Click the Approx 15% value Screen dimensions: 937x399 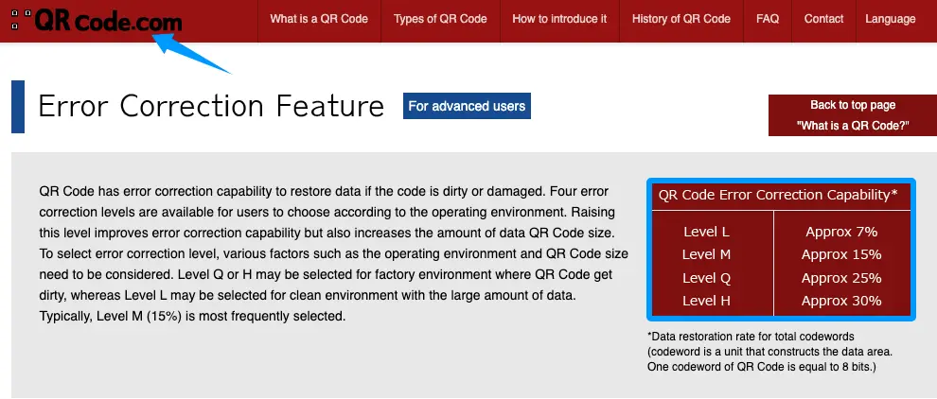pos(841,254)
